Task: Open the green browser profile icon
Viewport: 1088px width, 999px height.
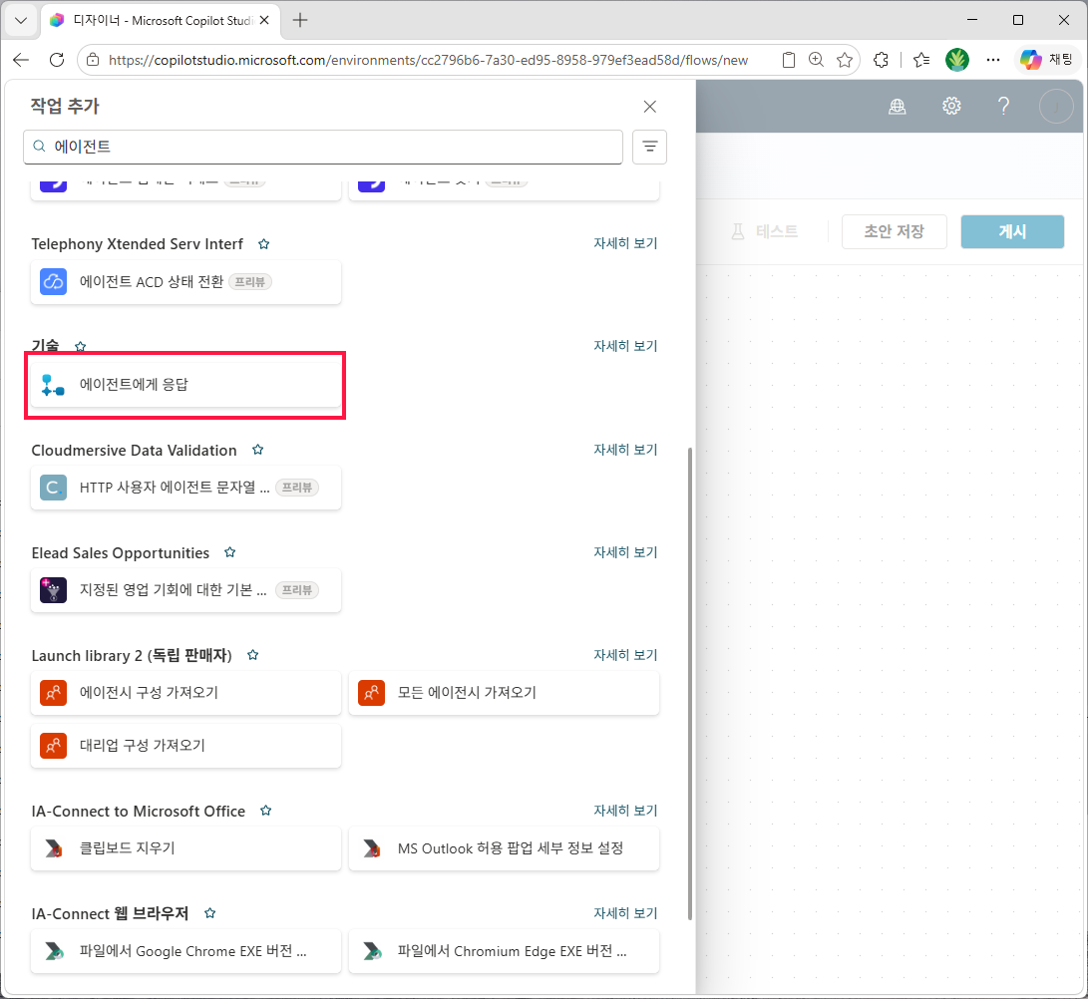Action: point(956,60)
